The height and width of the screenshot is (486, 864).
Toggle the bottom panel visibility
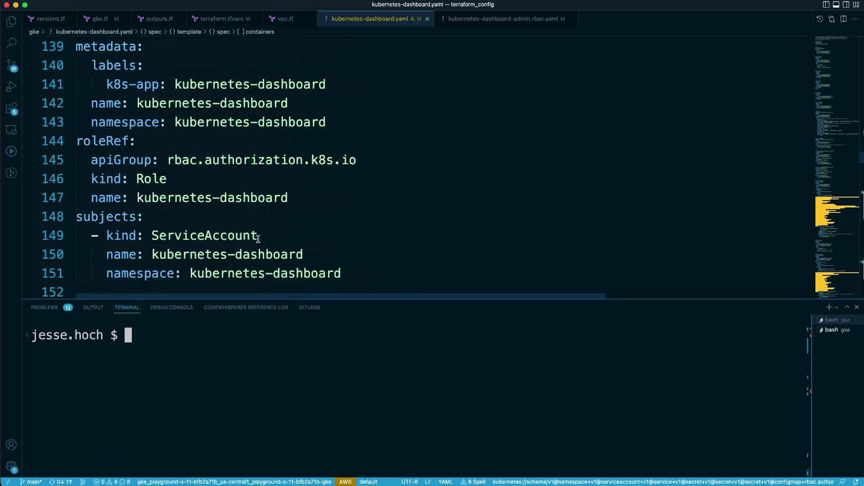(x=836, y=4)
